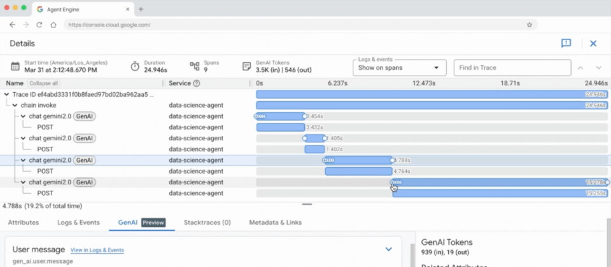Click the GenAI badge on the fourth chat row
This screenshot has height=267, width=611.
85,182
